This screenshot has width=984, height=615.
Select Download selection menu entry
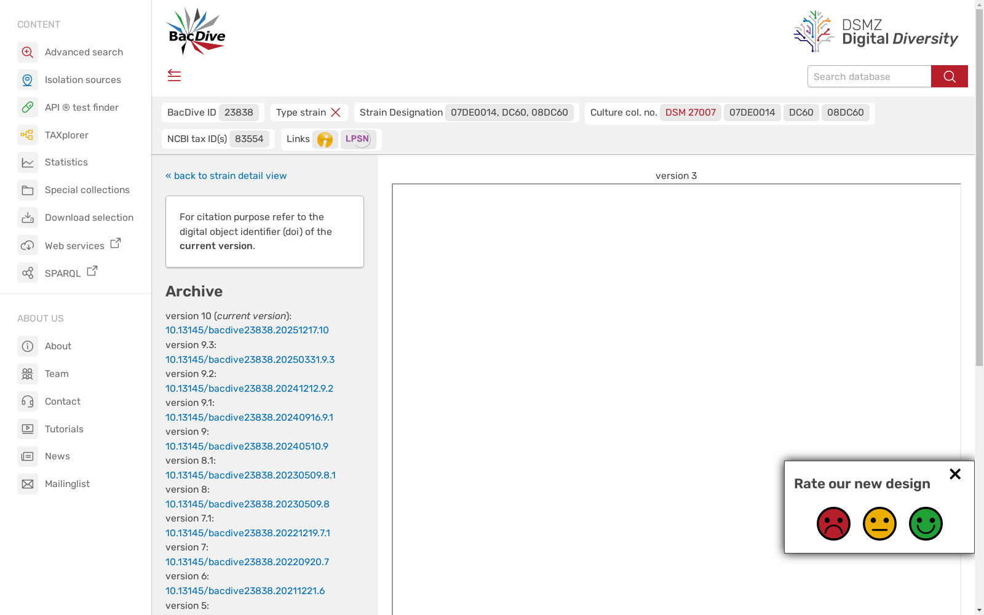[x=89, y=218]
